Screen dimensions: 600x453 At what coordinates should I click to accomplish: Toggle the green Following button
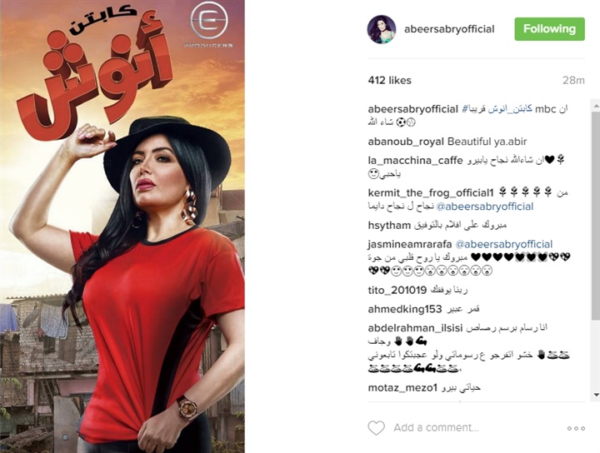549,29
